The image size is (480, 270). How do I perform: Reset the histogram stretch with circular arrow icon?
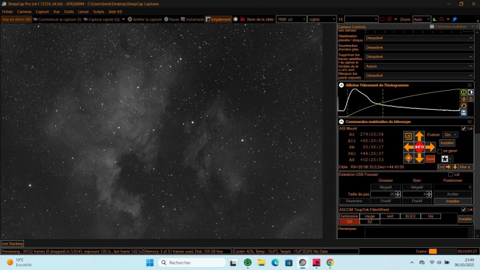[464, 106]
